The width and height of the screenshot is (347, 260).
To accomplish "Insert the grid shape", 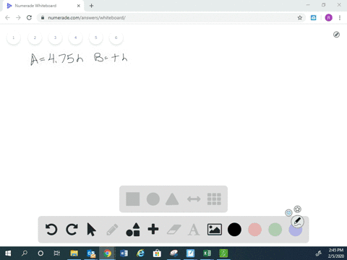I will pos(214,199).
